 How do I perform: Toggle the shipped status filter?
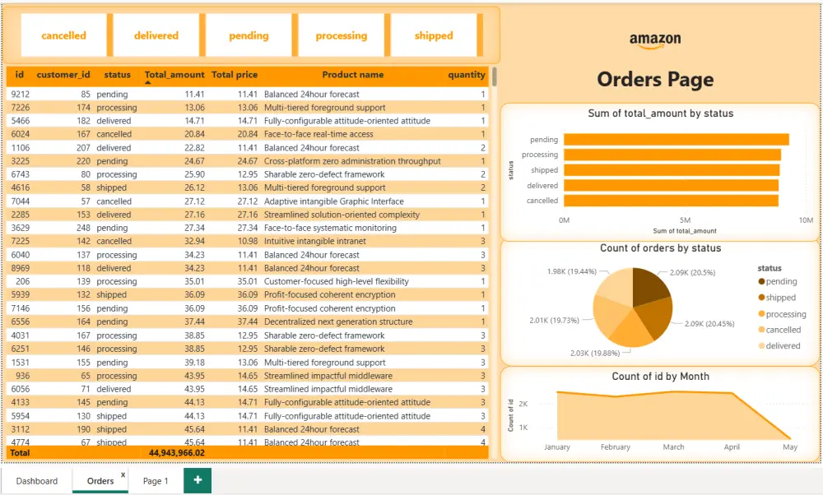(x=435, y=35)
